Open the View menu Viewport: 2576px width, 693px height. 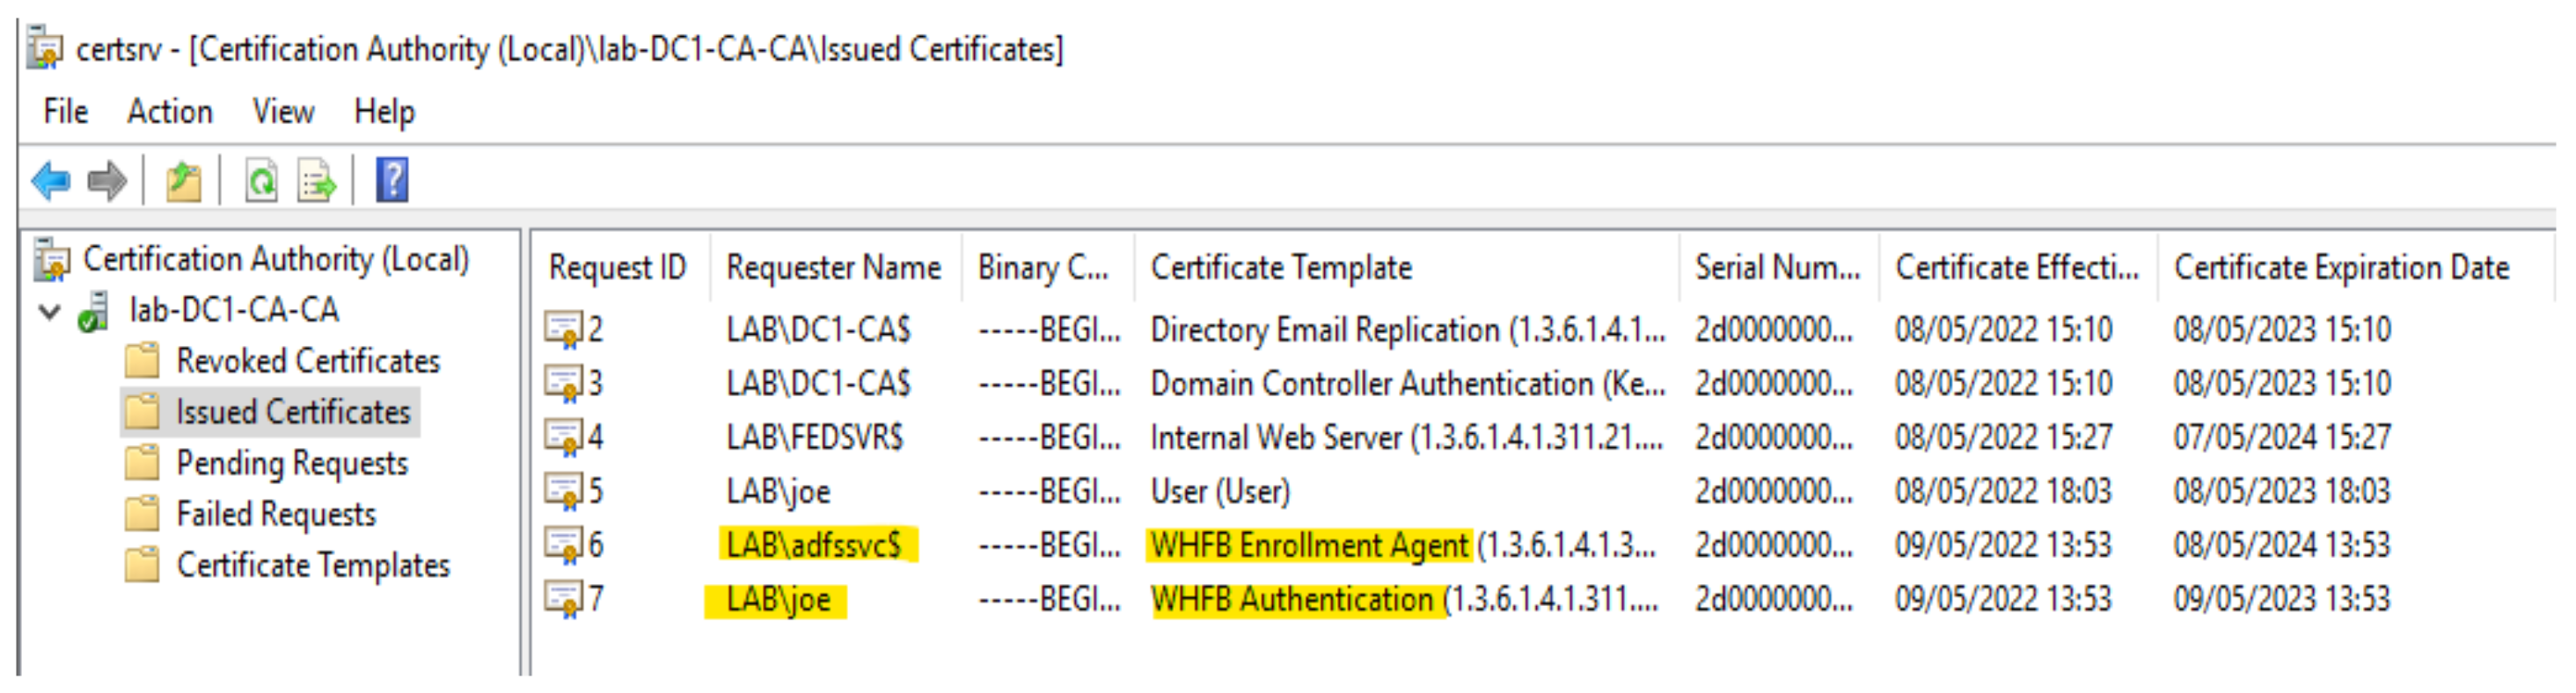point(283,112)
